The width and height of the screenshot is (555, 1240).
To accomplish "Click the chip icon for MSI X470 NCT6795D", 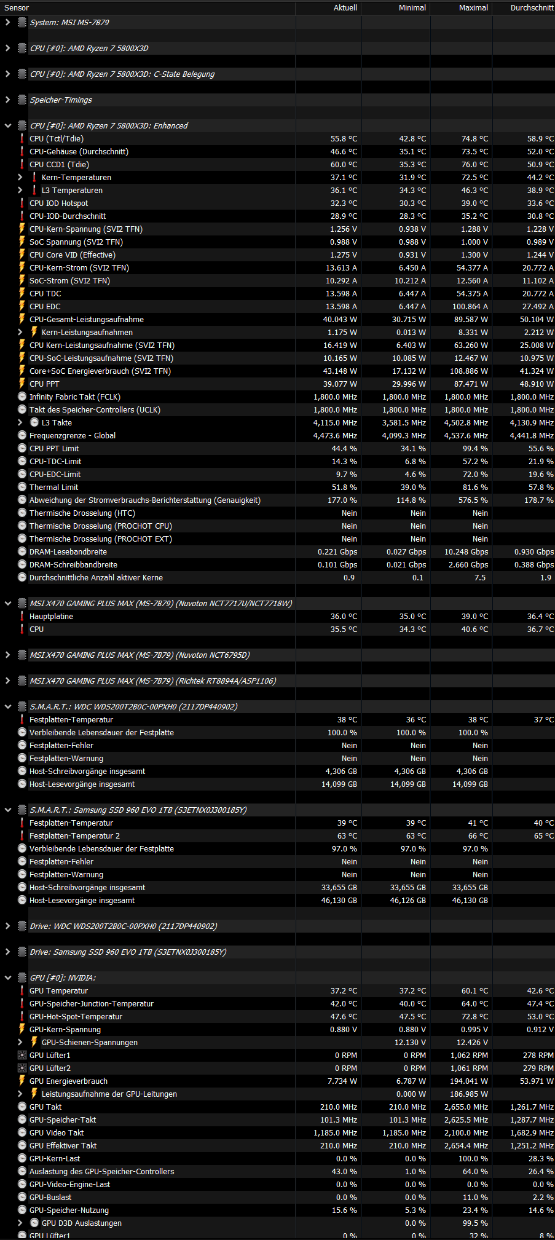I will [x=22, y=655].
